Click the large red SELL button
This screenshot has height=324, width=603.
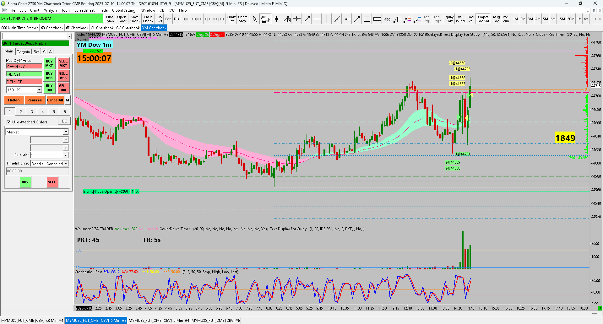tap(52, 182)
